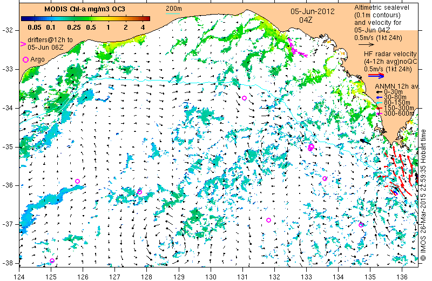Click the colorbar value '0.05'

[35, 28]
